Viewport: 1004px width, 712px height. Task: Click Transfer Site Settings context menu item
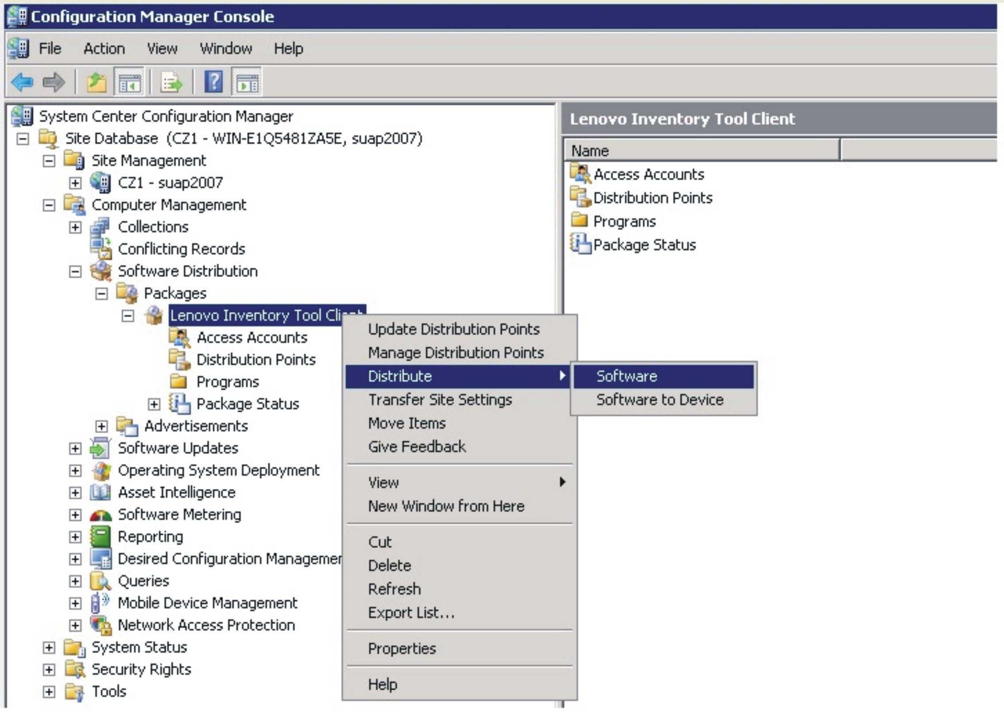tap(429, 400)
